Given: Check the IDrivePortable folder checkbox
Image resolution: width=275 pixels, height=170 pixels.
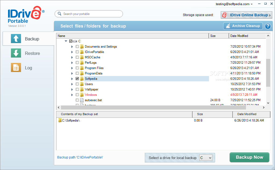Looking at the screenshot, I should 77,52.
